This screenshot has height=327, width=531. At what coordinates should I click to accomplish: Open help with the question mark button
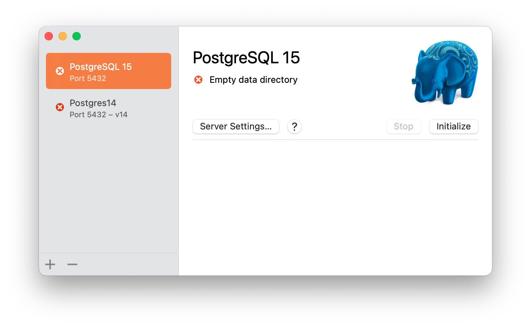[294, 127]
